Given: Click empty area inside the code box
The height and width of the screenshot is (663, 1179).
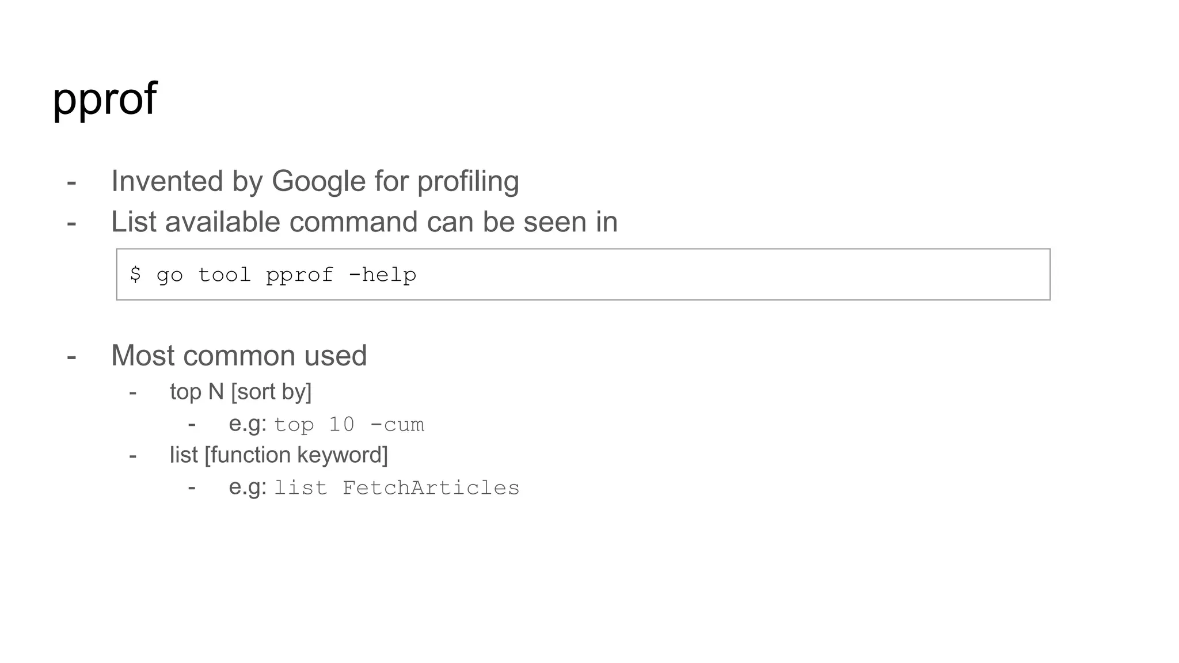Looking at the screenshot, I should pos(748,275).
